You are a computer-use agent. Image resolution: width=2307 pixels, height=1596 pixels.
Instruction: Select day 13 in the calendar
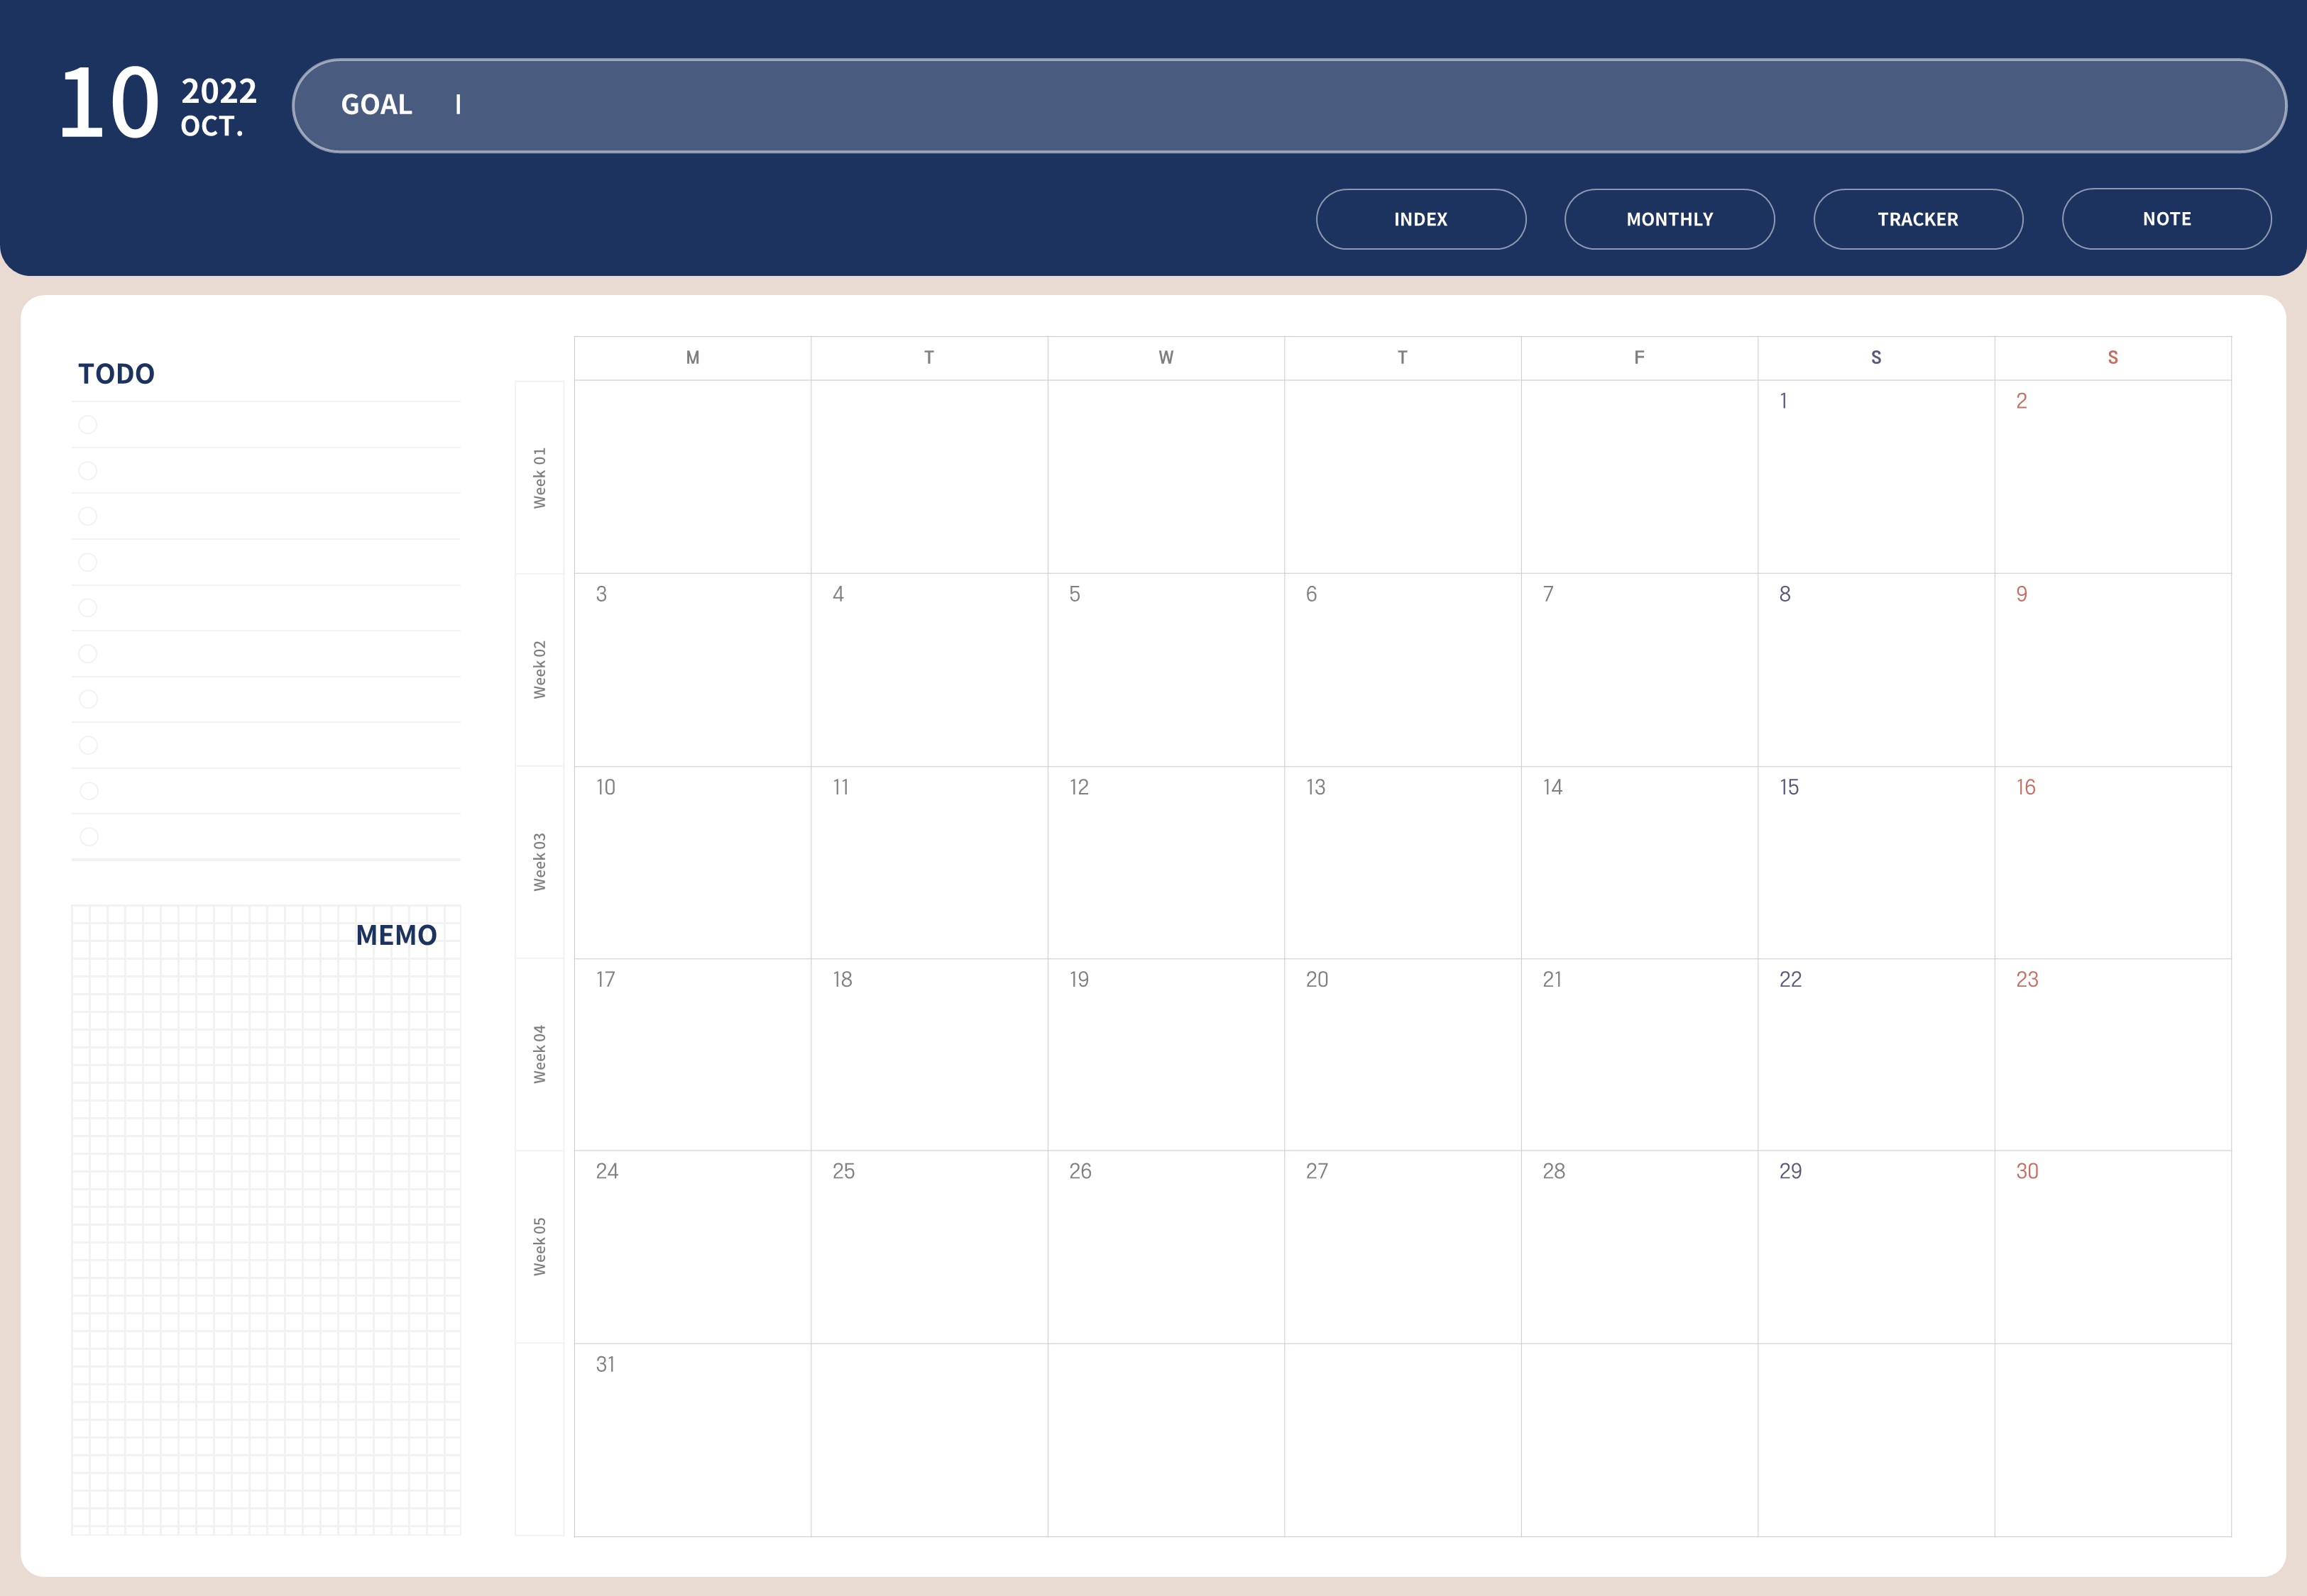(x=1403, y=863)
